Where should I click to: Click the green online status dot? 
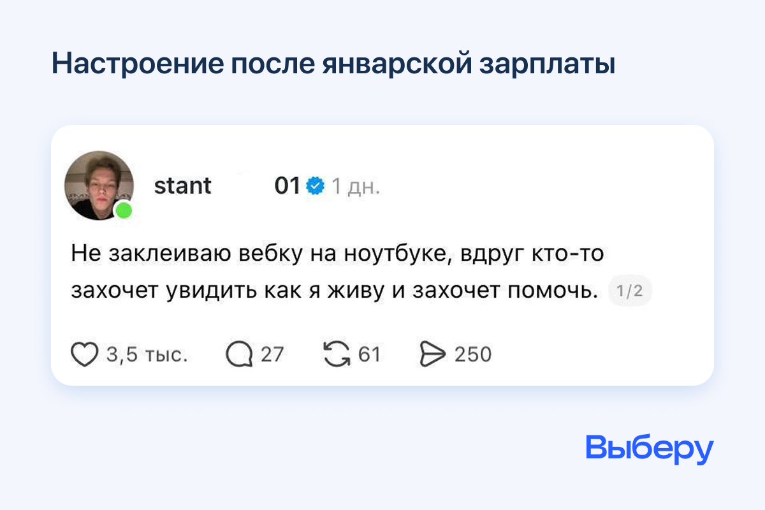pos(124,210)
